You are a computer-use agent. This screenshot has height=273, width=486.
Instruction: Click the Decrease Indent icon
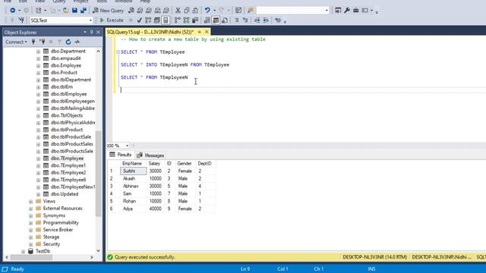coord(257,20)
